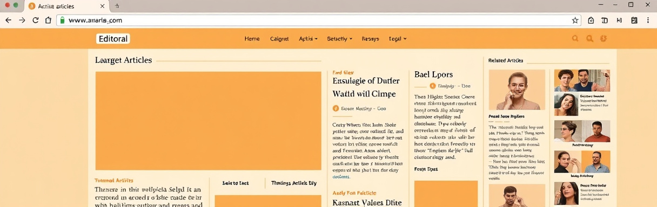657x207 pixels.
Task: Click the large orange featured article image
Action: pos(208,121)
